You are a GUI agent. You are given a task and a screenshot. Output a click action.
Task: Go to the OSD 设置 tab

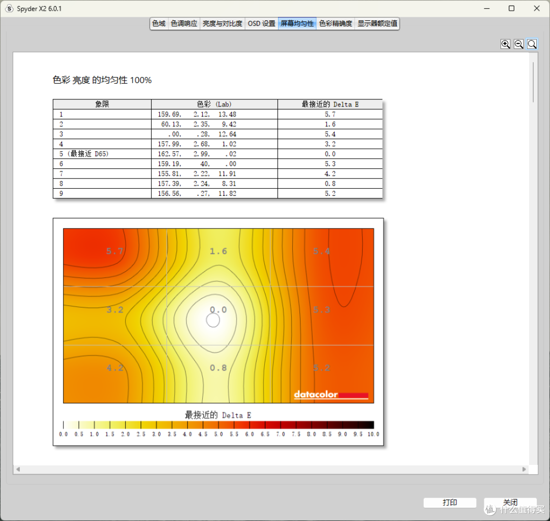coord(262,23)
